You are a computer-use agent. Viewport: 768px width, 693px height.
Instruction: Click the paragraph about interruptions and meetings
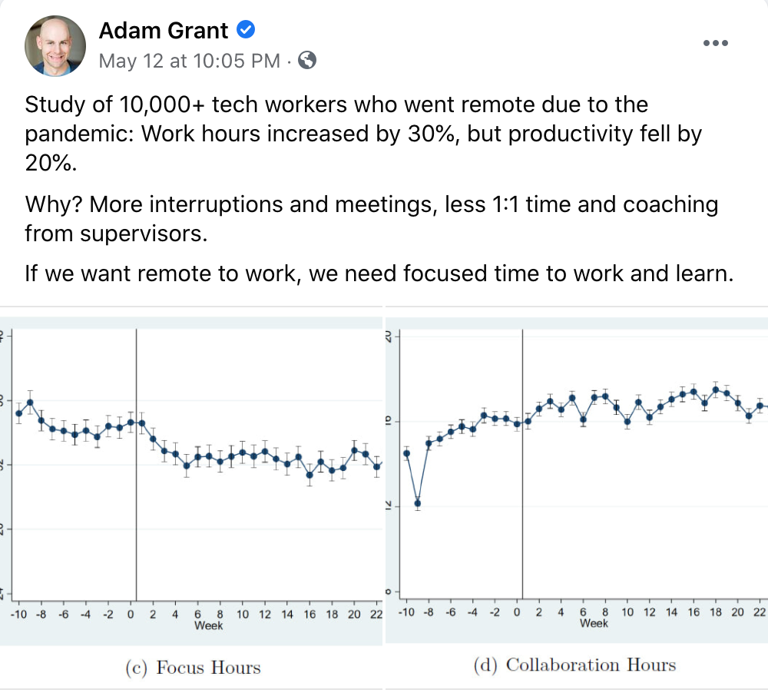[x=371, y=219]
